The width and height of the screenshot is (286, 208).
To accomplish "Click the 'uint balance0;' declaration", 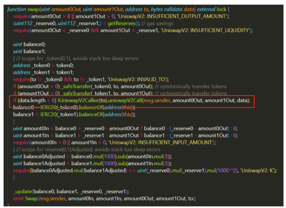I will pyautogui.click(x=29, y=44).
